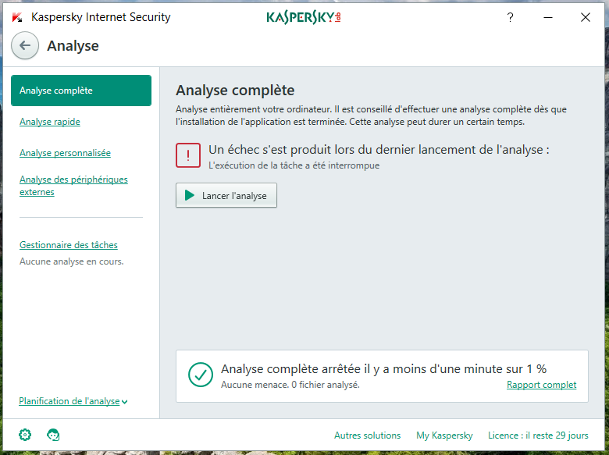The width and height of the screenshot is (609, 455).
Task: Open support via the headset face icon
Action: click(x=53, y=435)
